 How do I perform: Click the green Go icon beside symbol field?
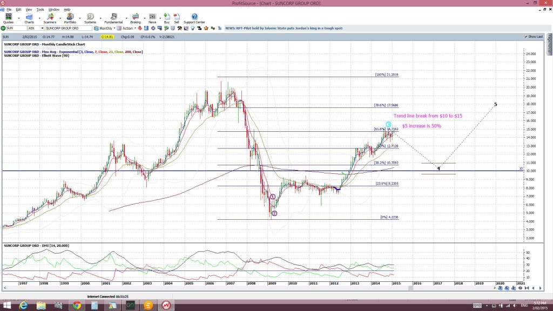3,28
